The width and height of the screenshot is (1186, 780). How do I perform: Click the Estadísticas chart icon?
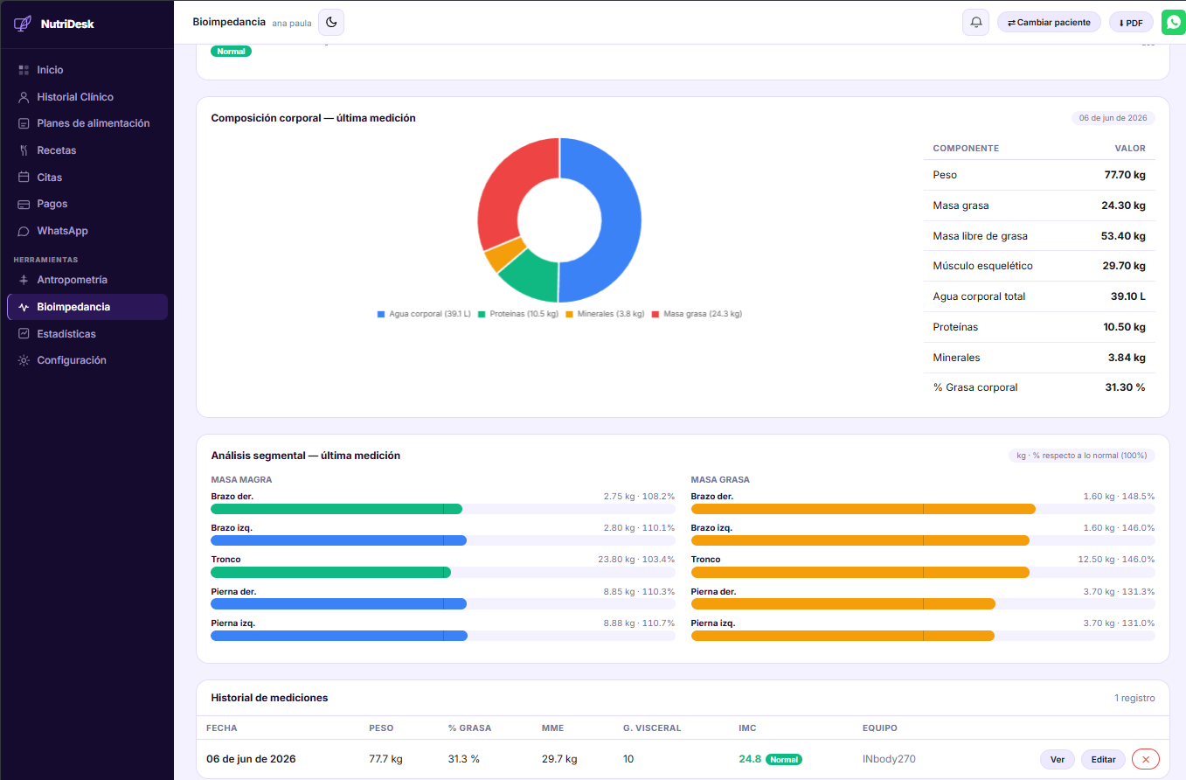pyautogui.click(x=24, y=334)
